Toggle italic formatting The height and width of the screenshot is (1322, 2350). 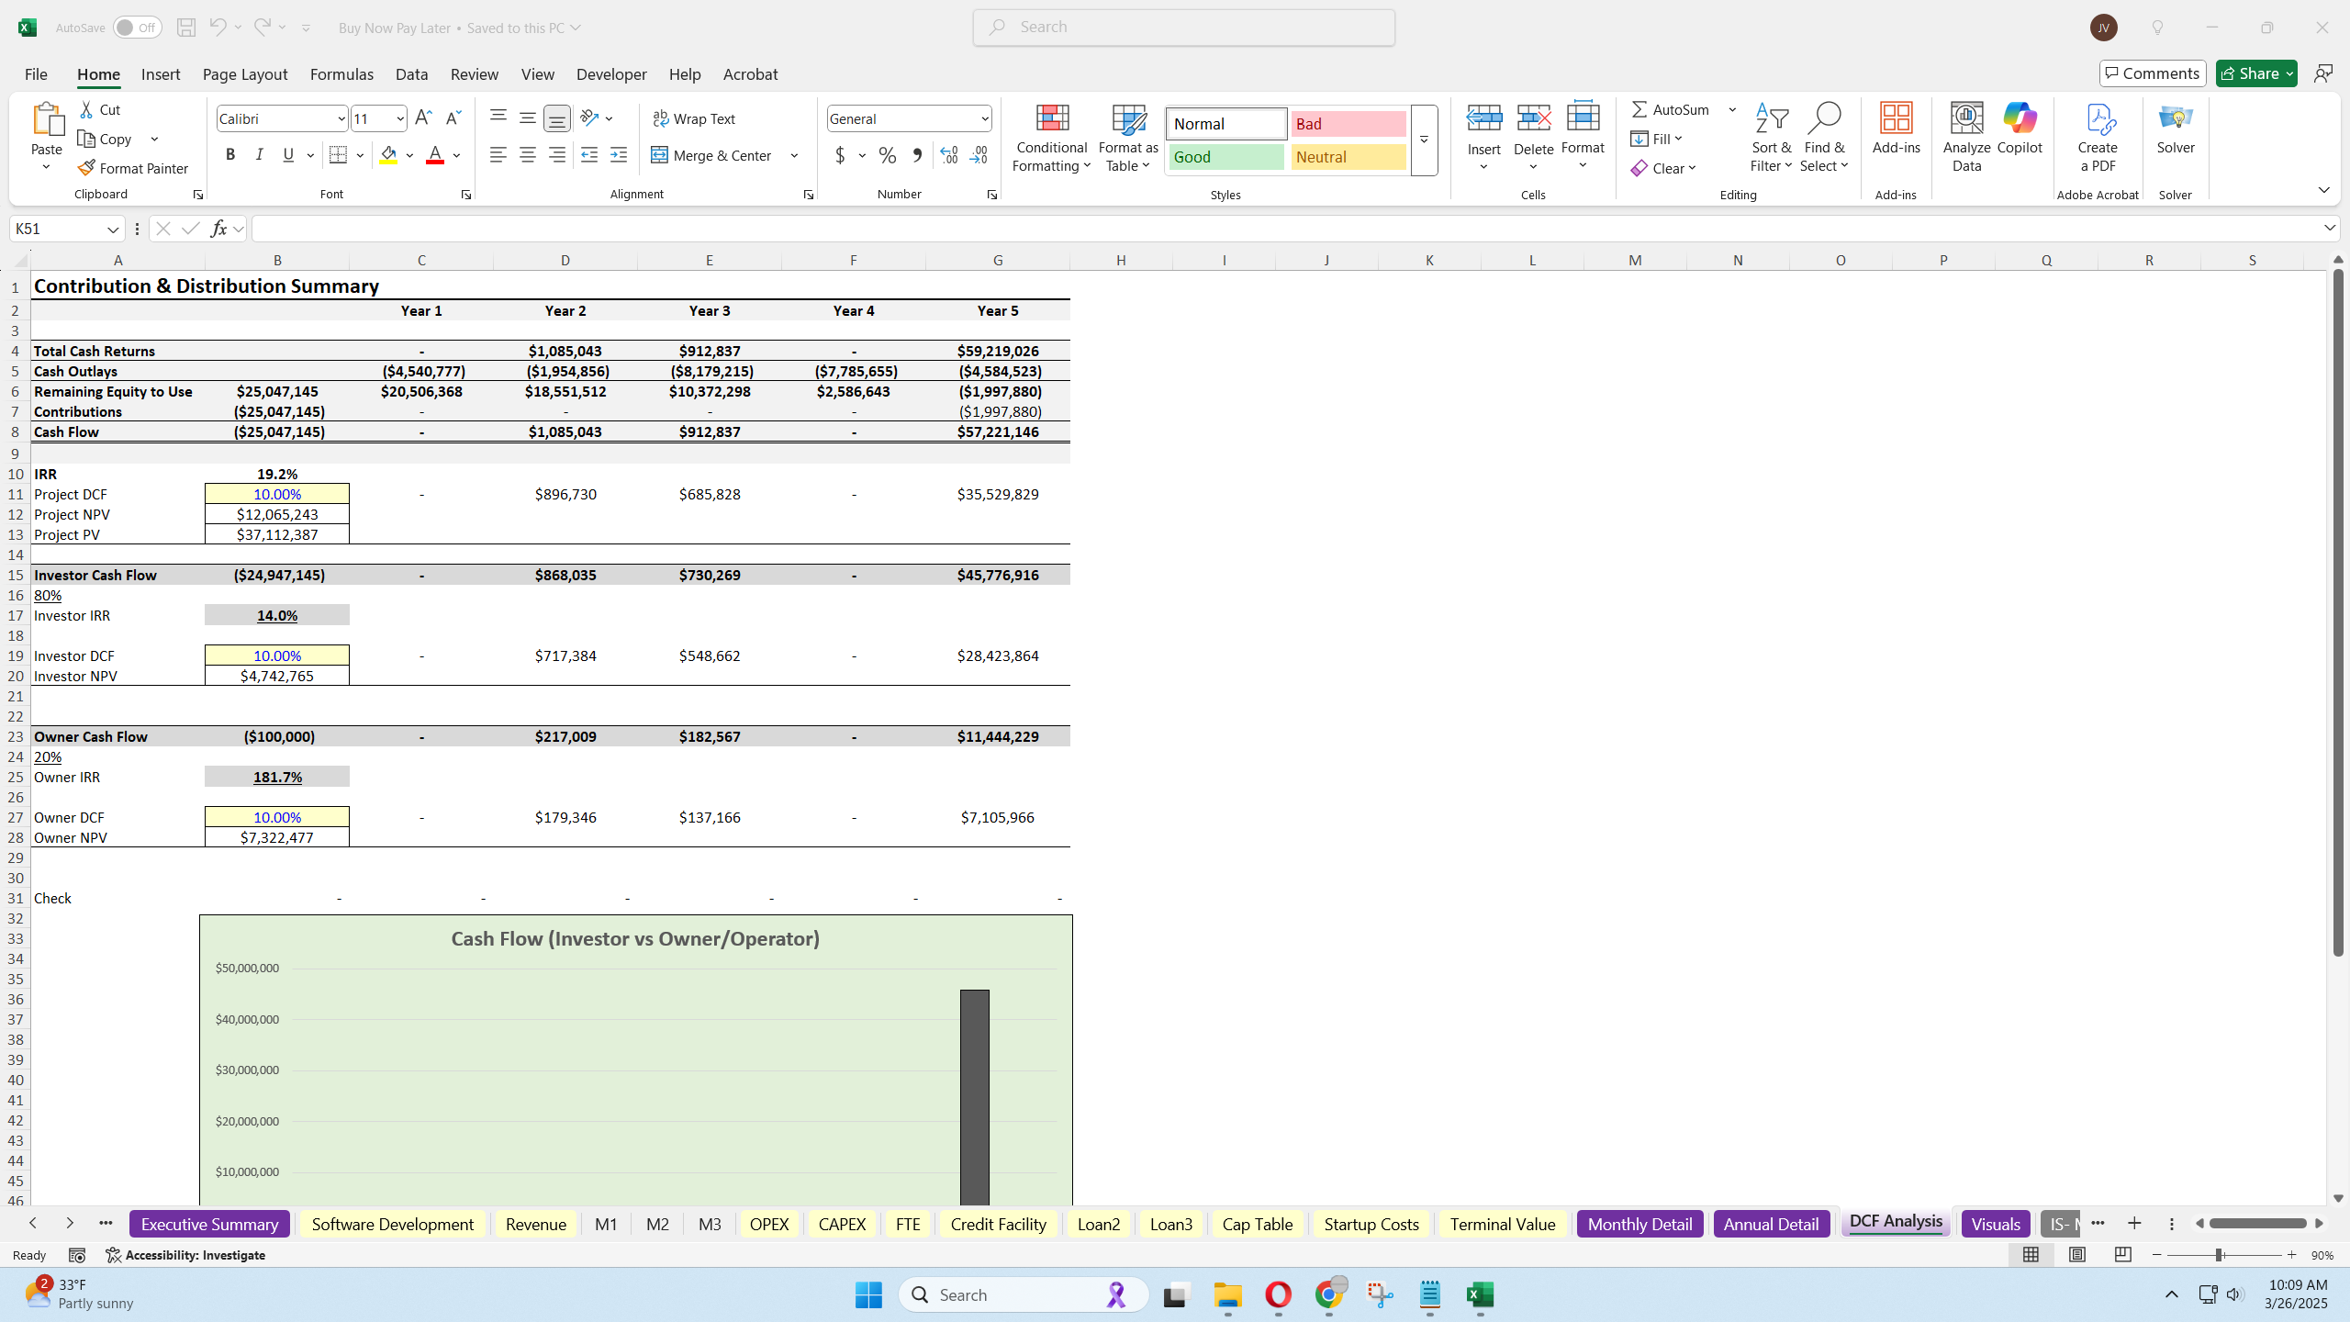[259, 154]
